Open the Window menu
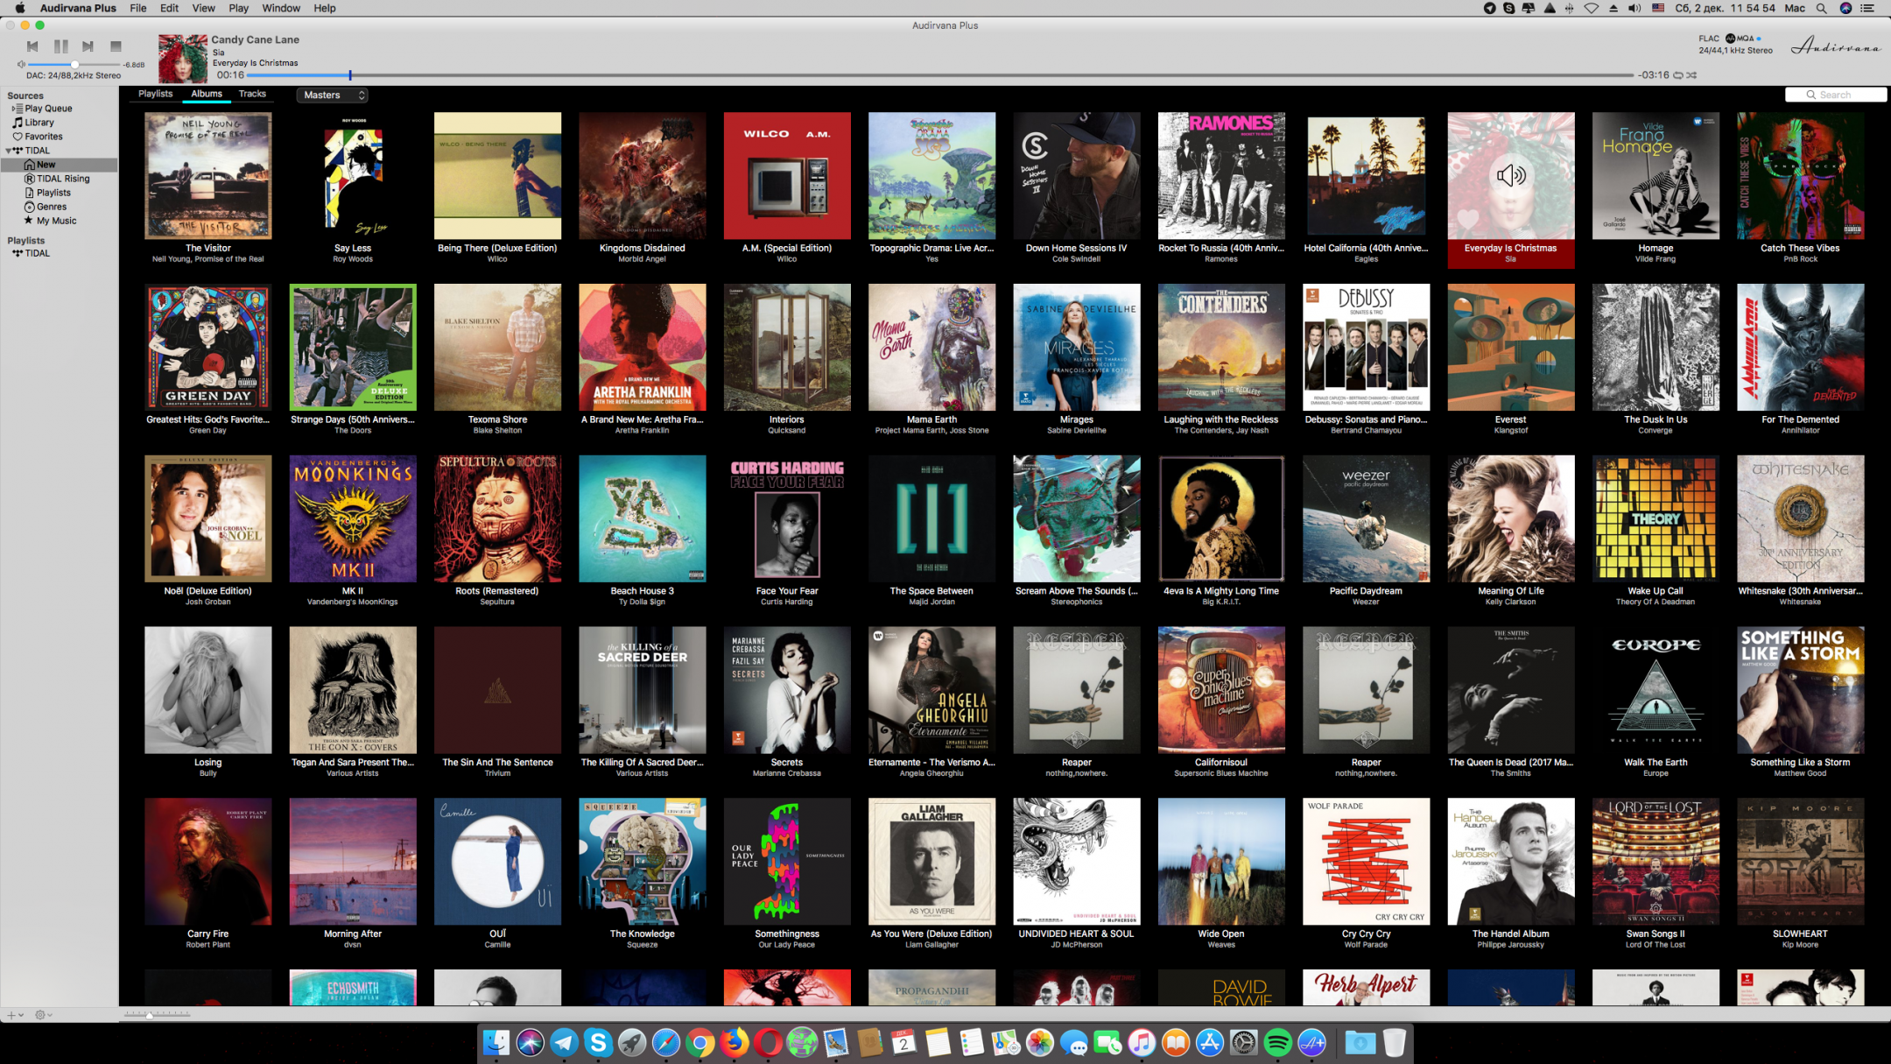The height and width of the screenshot is (1064, 1891). click(281, 8)
